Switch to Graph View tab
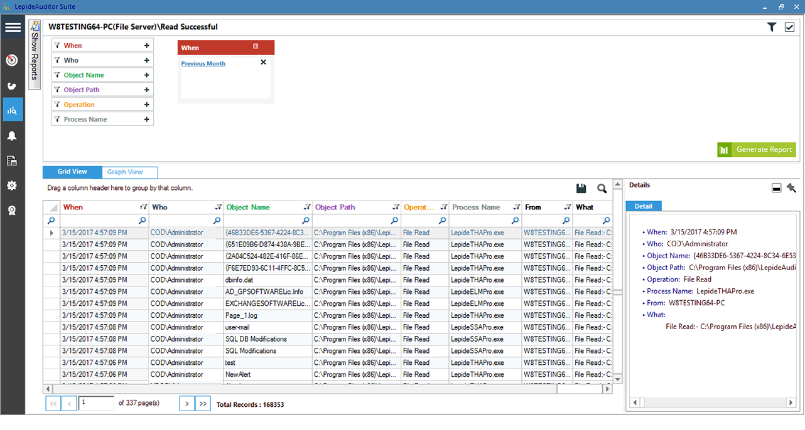This screenshot has height=430, width=805. [130, 172]
